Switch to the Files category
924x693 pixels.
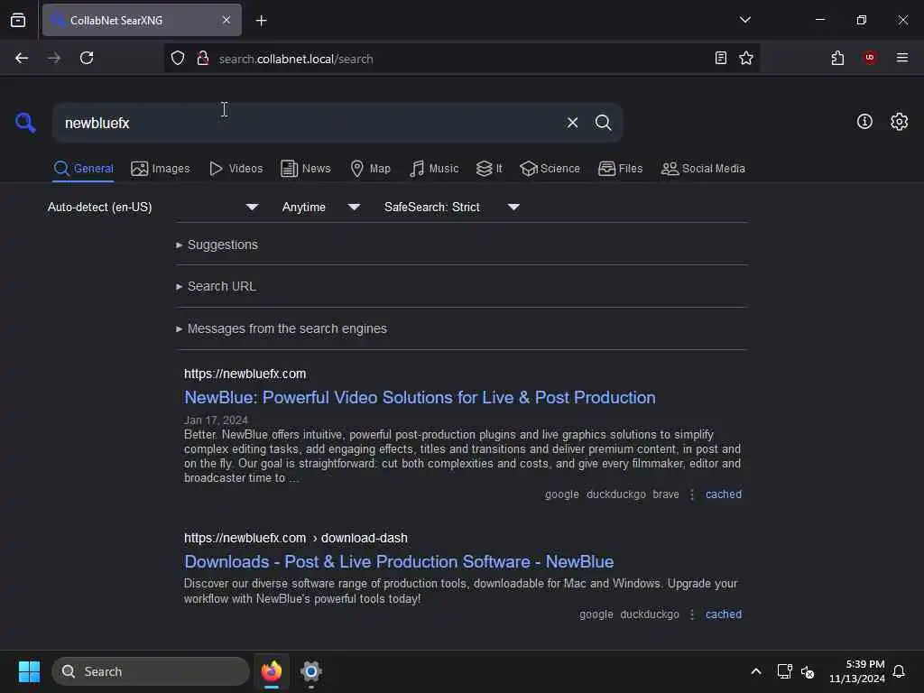click(x=620, y=169)
